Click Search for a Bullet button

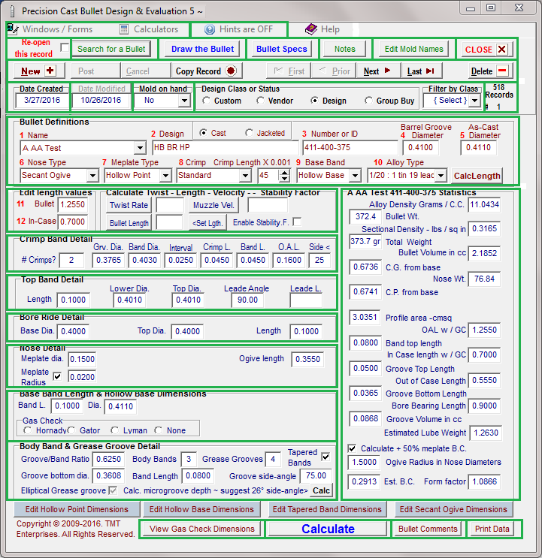point(111,49)
